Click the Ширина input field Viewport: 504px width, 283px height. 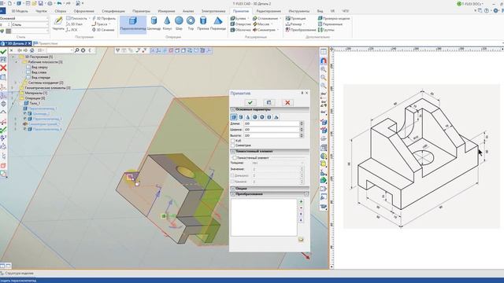point(271,129)
